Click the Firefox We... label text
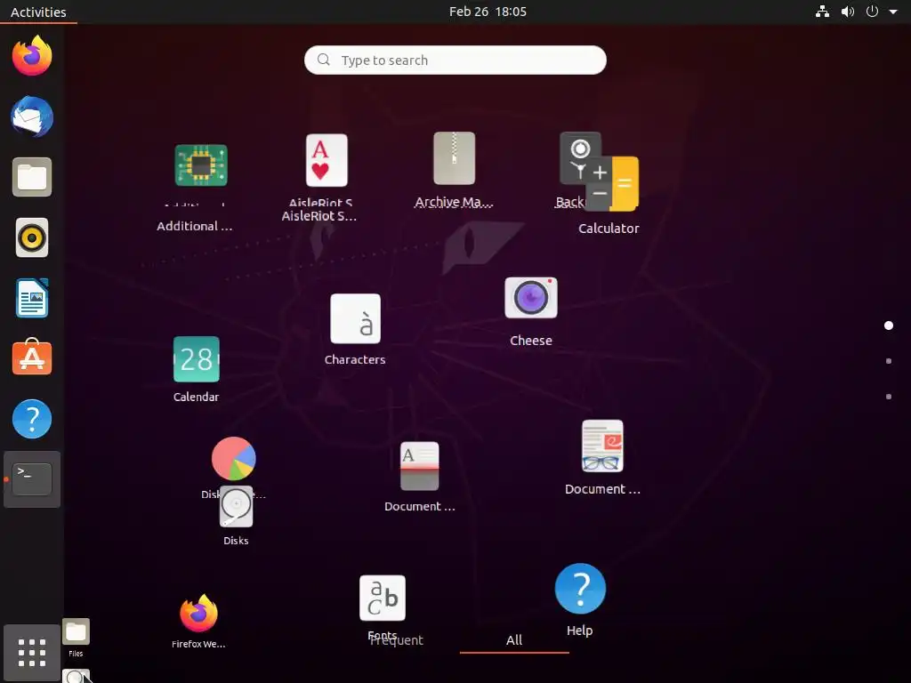911x683 pixels. pos(198,644)
